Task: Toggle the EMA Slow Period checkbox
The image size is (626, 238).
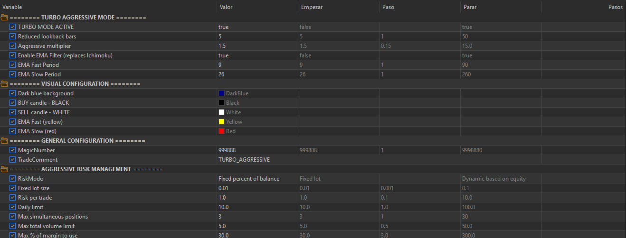Action: point(13,74)
